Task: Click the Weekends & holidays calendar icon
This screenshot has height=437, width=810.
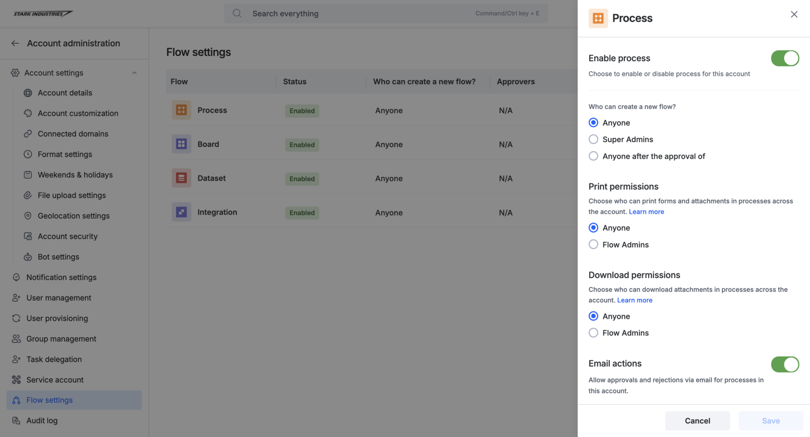Action: [28, 175]
